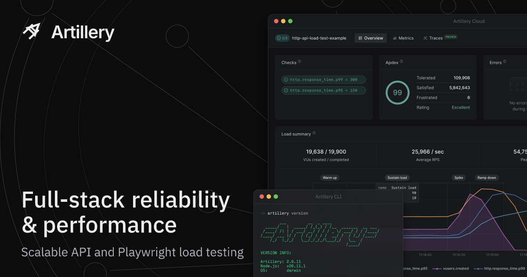
Task: Select the Ramp down phase marker
Action: click(x=487, y=178)
